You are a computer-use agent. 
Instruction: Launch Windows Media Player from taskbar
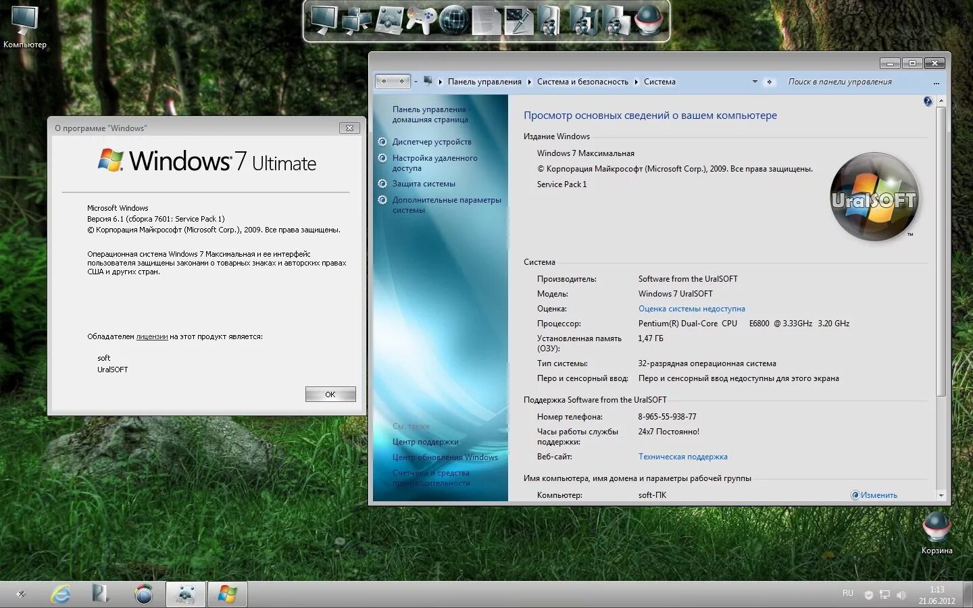143,594
